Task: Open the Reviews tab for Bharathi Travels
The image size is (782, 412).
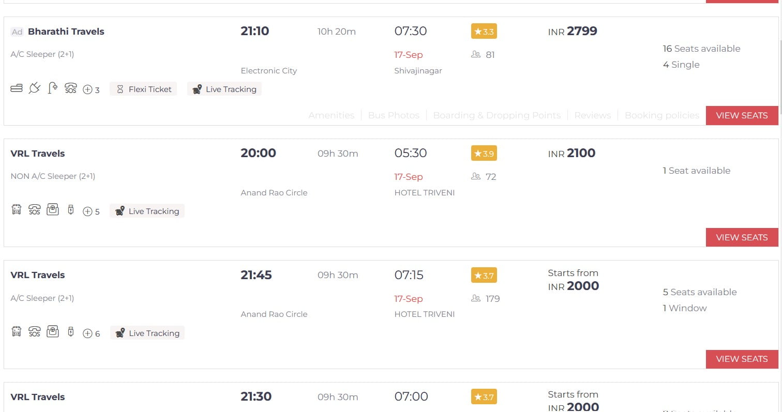Action: click(x=593, y=115)
